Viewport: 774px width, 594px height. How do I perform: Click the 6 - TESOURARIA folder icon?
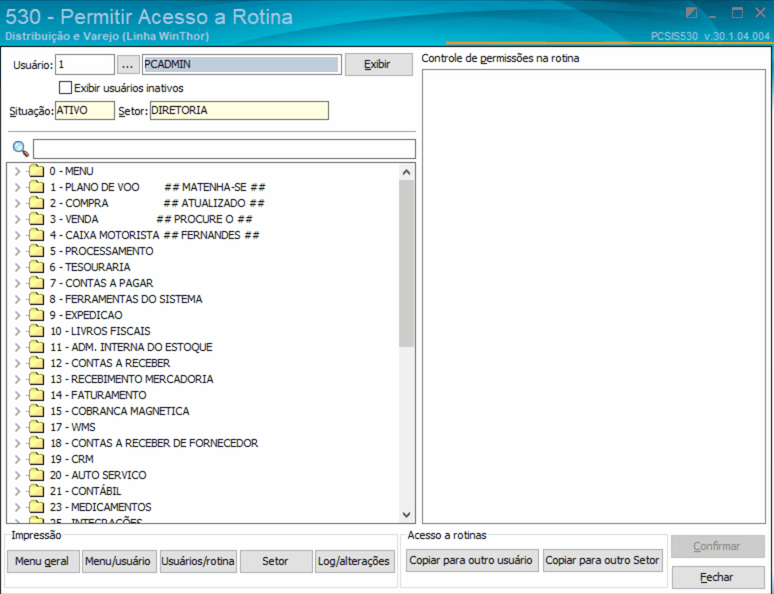point(36,267)
